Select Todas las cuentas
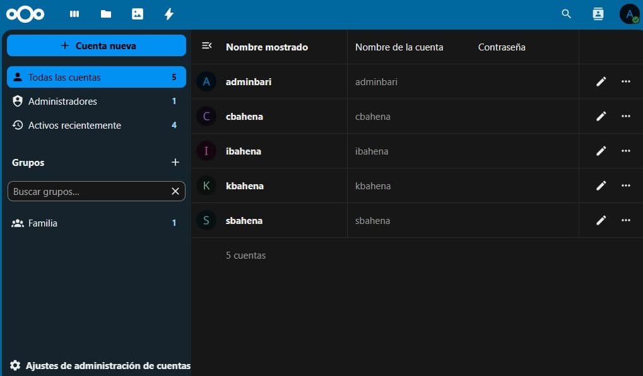643x376 pixels. (97, 77)
